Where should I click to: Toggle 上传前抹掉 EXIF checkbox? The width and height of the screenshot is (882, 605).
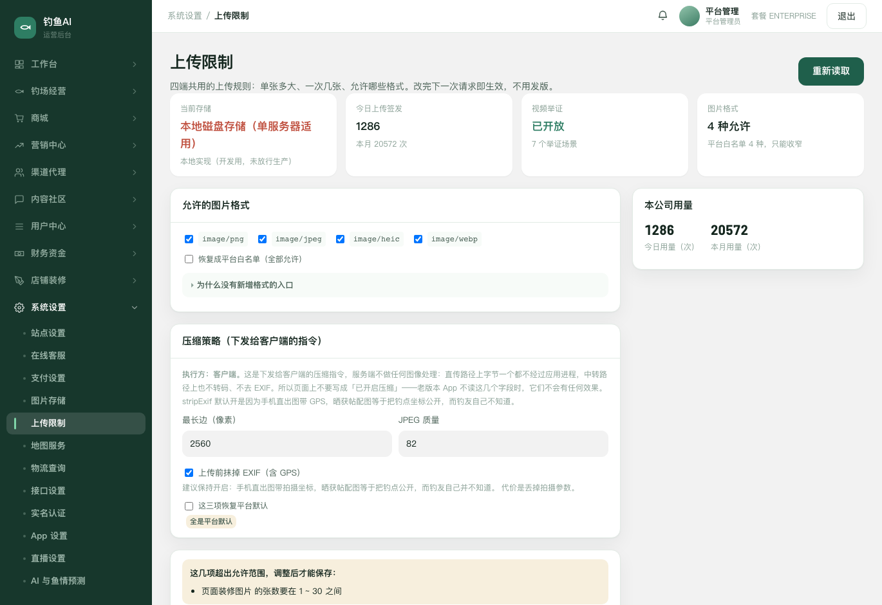(x=189, y=472)
